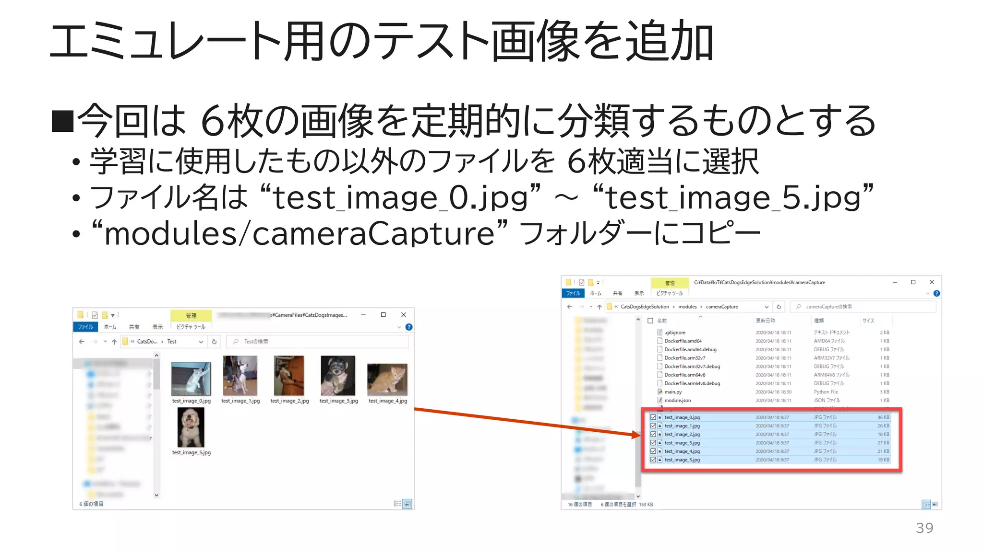The image size is (983, 552).
Task: Sort by 更新日時 column header
Action: 765,321
